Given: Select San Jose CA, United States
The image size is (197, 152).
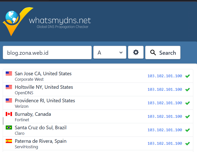Looking at the screenshot, I should 43,73.
